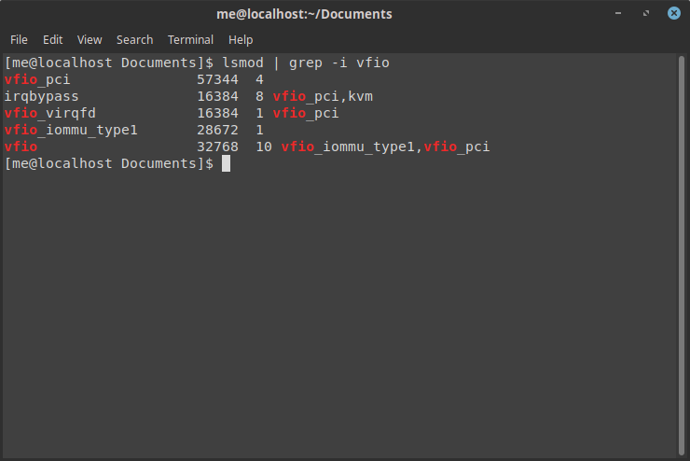Close the terminal window
690x461 pixels.
(670, 14)
